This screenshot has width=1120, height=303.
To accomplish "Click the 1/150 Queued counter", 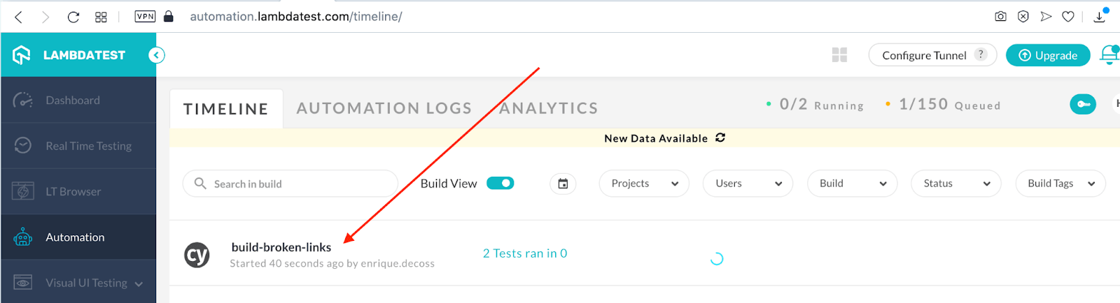I will pos(944,105).
